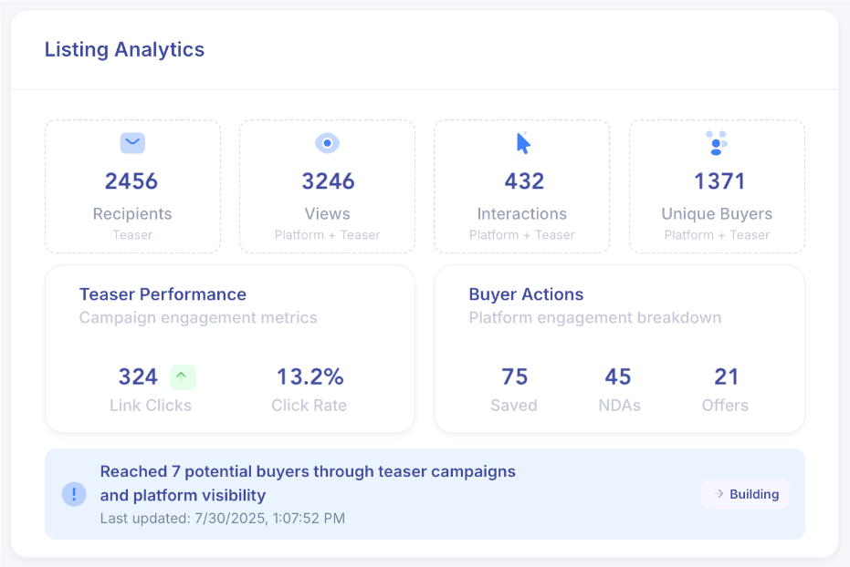Select the Recipients metric card

tap(131, 186)
